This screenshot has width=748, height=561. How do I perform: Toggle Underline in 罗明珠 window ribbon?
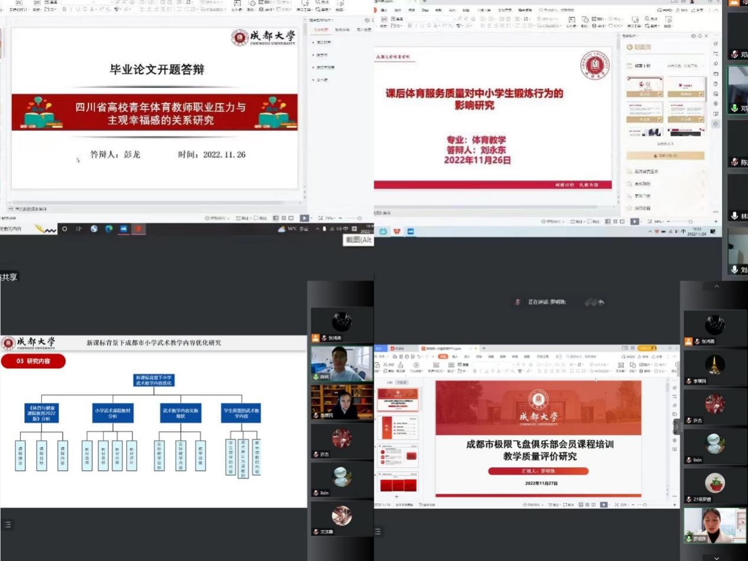tap(487, 371)
